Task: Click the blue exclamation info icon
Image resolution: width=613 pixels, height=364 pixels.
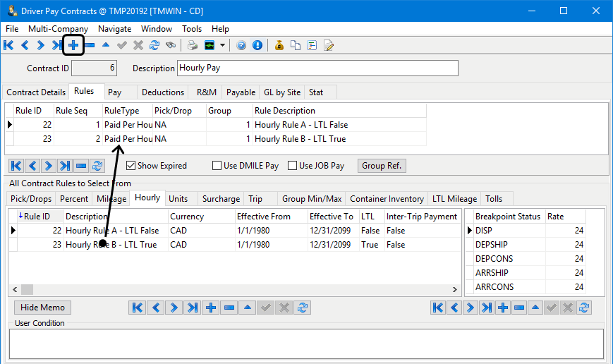Action: (257, 45)
